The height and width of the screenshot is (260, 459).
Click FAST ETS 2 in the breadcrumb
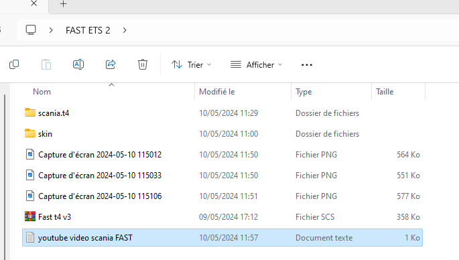coord(88,30)
